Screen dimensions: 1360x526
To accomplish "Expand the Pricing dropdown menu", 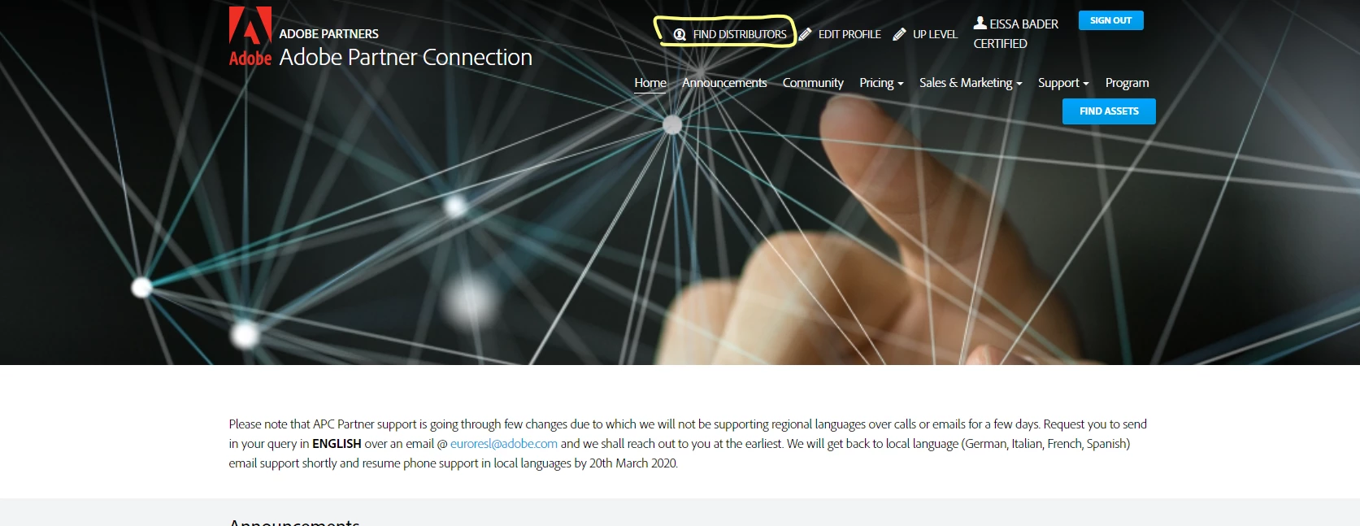I will (x=881, y=83).
